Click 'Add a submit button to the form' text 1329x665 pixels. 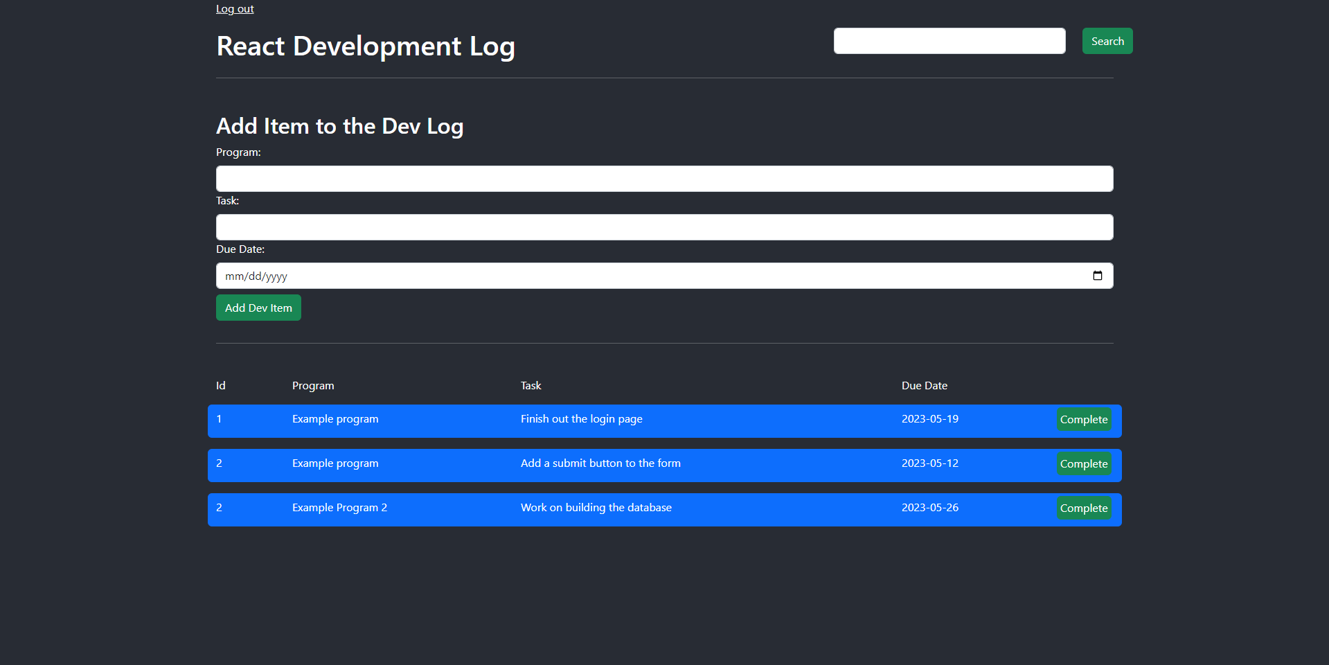[x=600, y=463]
